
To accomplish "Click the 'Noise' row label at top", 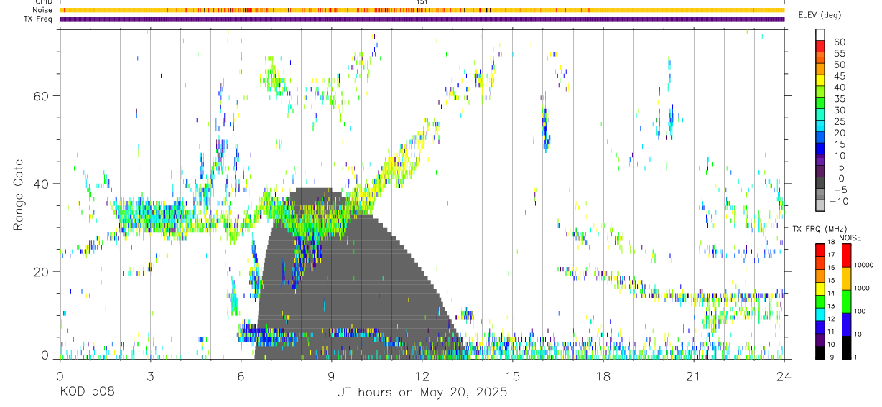I will pyautogui.click(x=43, y=10).
